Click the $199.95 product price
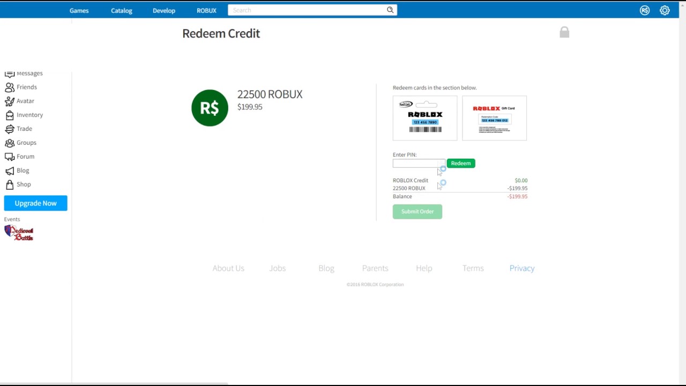Viewport: 686px width, 386px height. coord(250,107)
